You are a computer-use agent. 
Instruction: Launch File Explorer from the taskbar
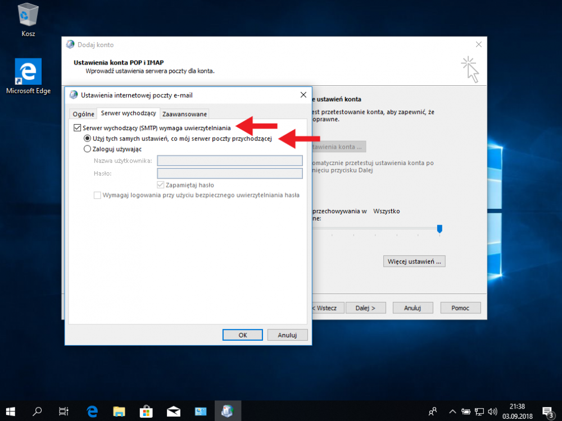click(x=119, y=410)
